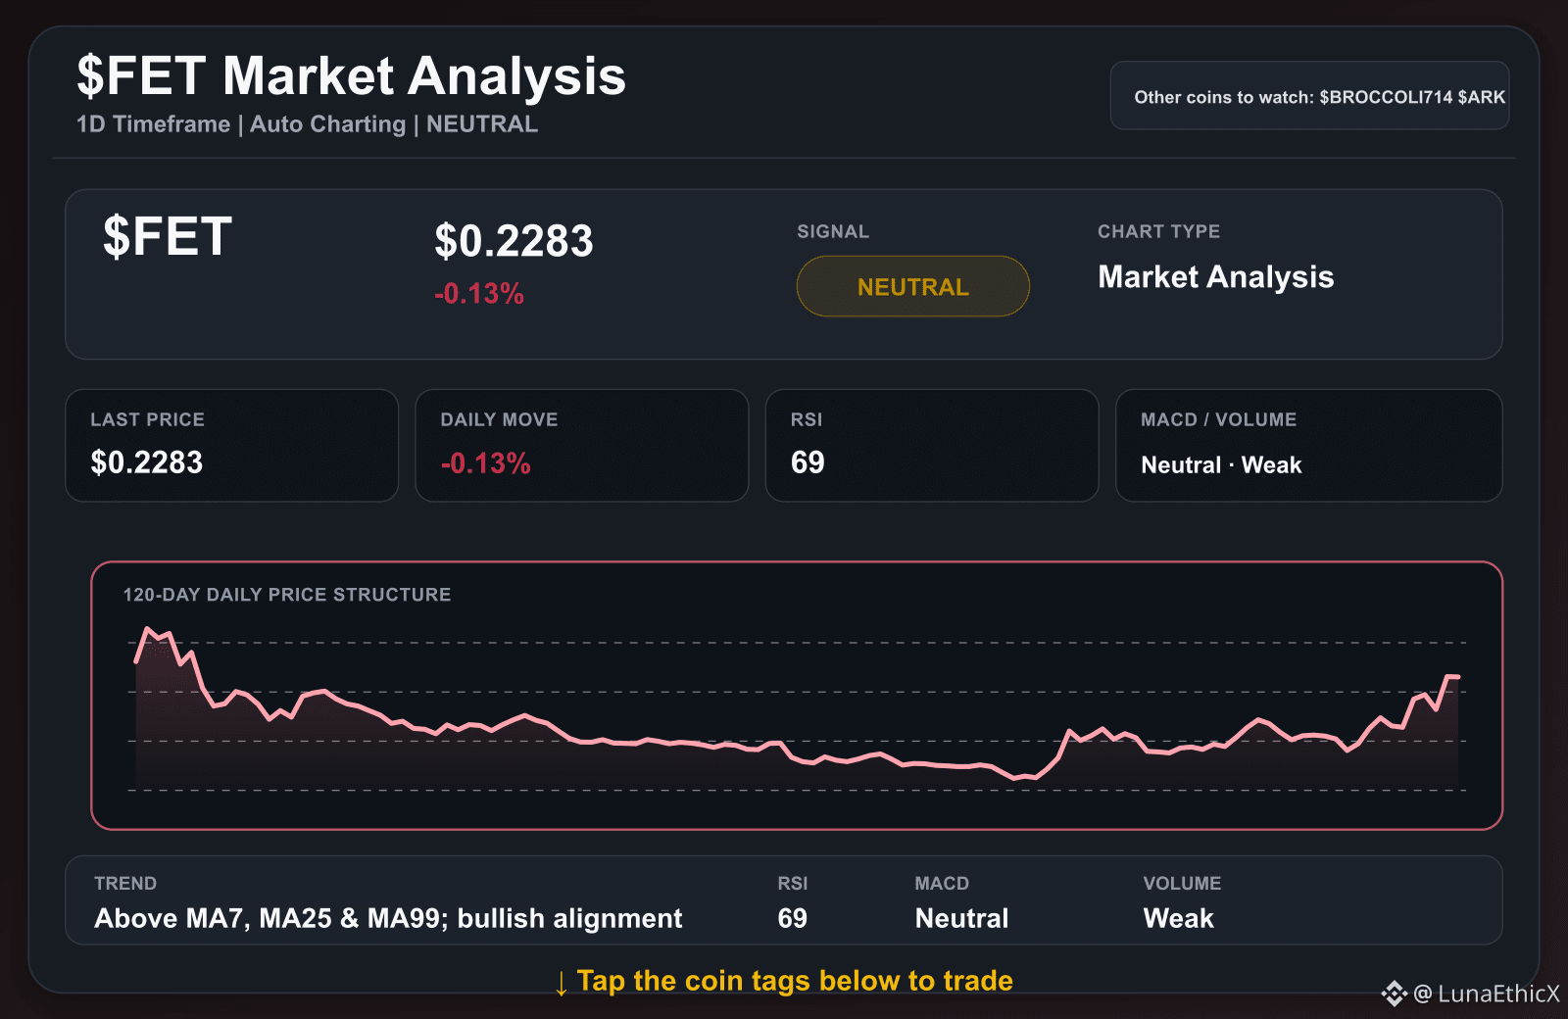Click the NEUTRAL signal badge
This screenshot has width=1568, height=1019.
coord(912,286)
